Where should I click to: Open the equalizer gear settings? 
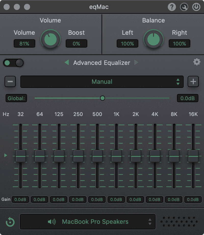197,62
